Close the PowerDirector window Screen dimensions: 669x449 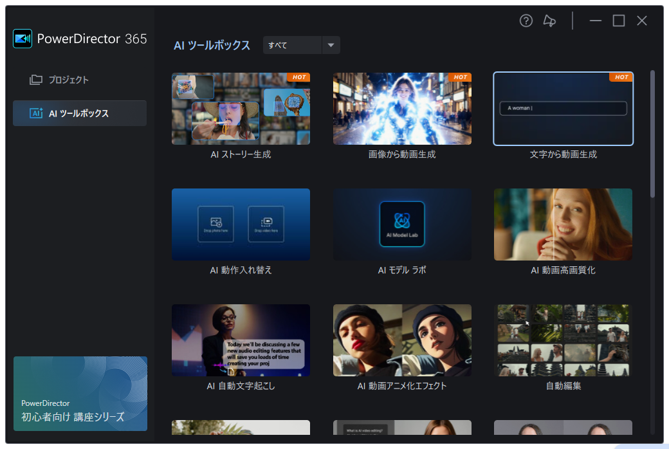coord(642,21)
